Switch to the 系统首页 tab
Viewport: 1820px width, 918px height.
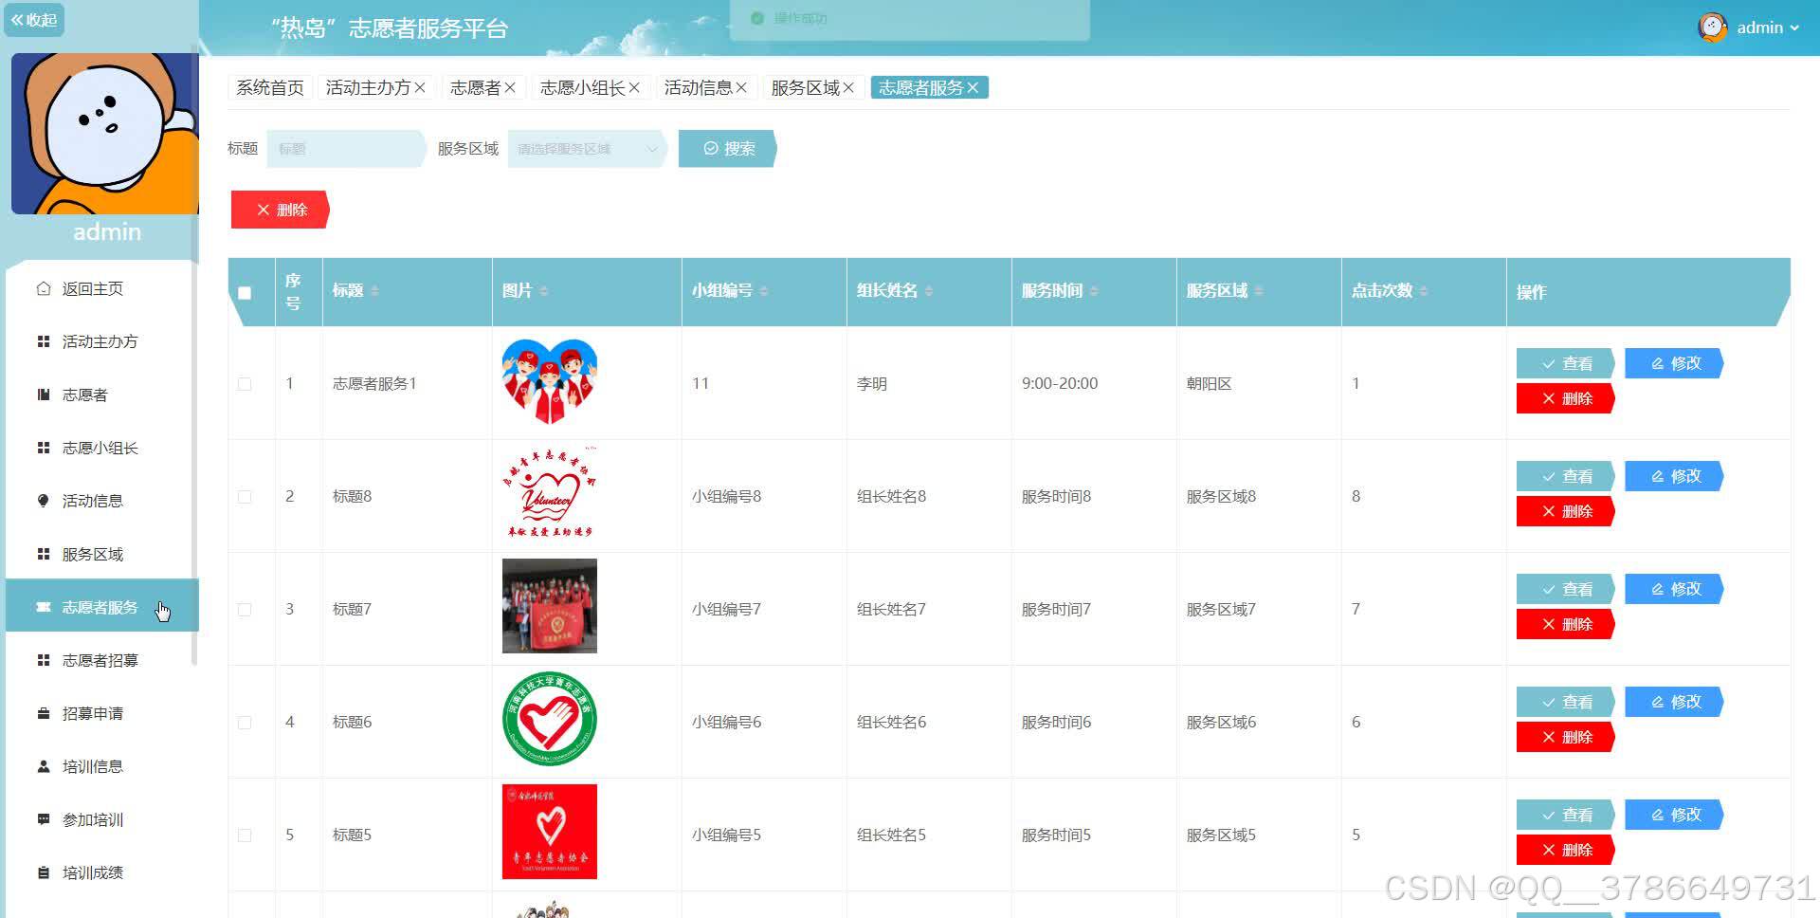(269, 86)
